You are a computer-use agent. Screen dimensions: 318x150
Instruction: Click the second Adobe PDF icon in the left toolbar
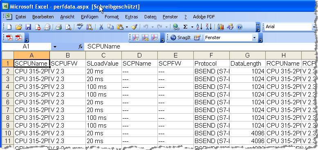19,37
